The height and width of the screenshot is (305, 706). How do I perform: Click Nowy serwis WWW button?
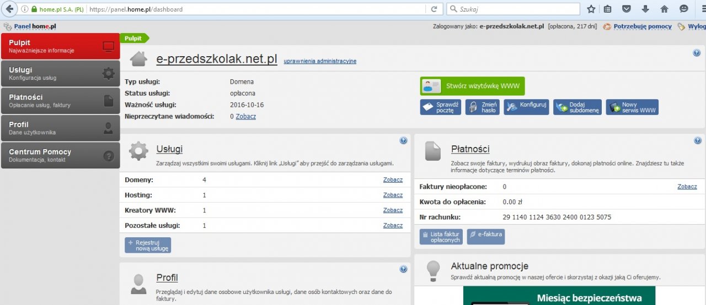632,107
